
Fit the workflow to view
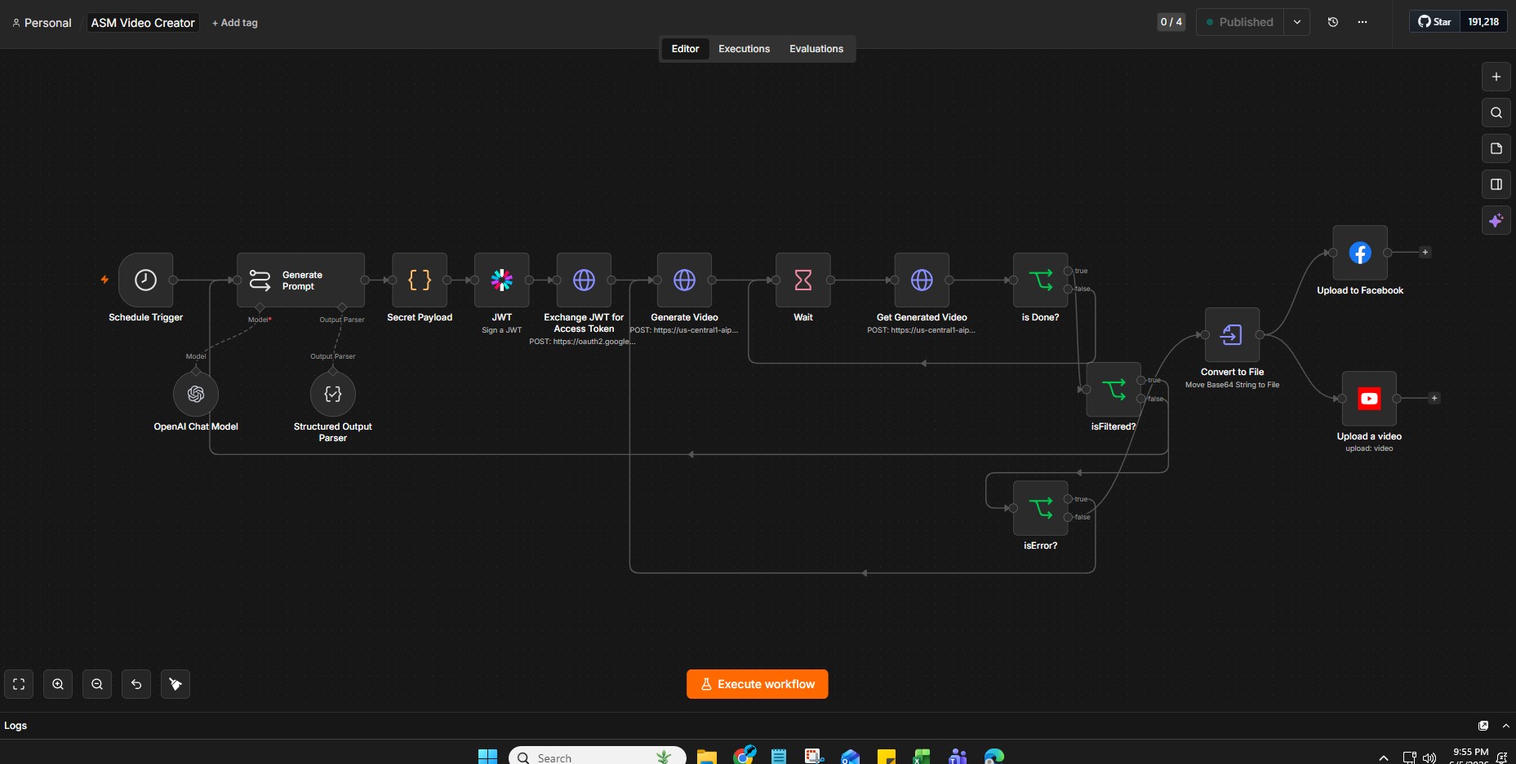(19, 684)
